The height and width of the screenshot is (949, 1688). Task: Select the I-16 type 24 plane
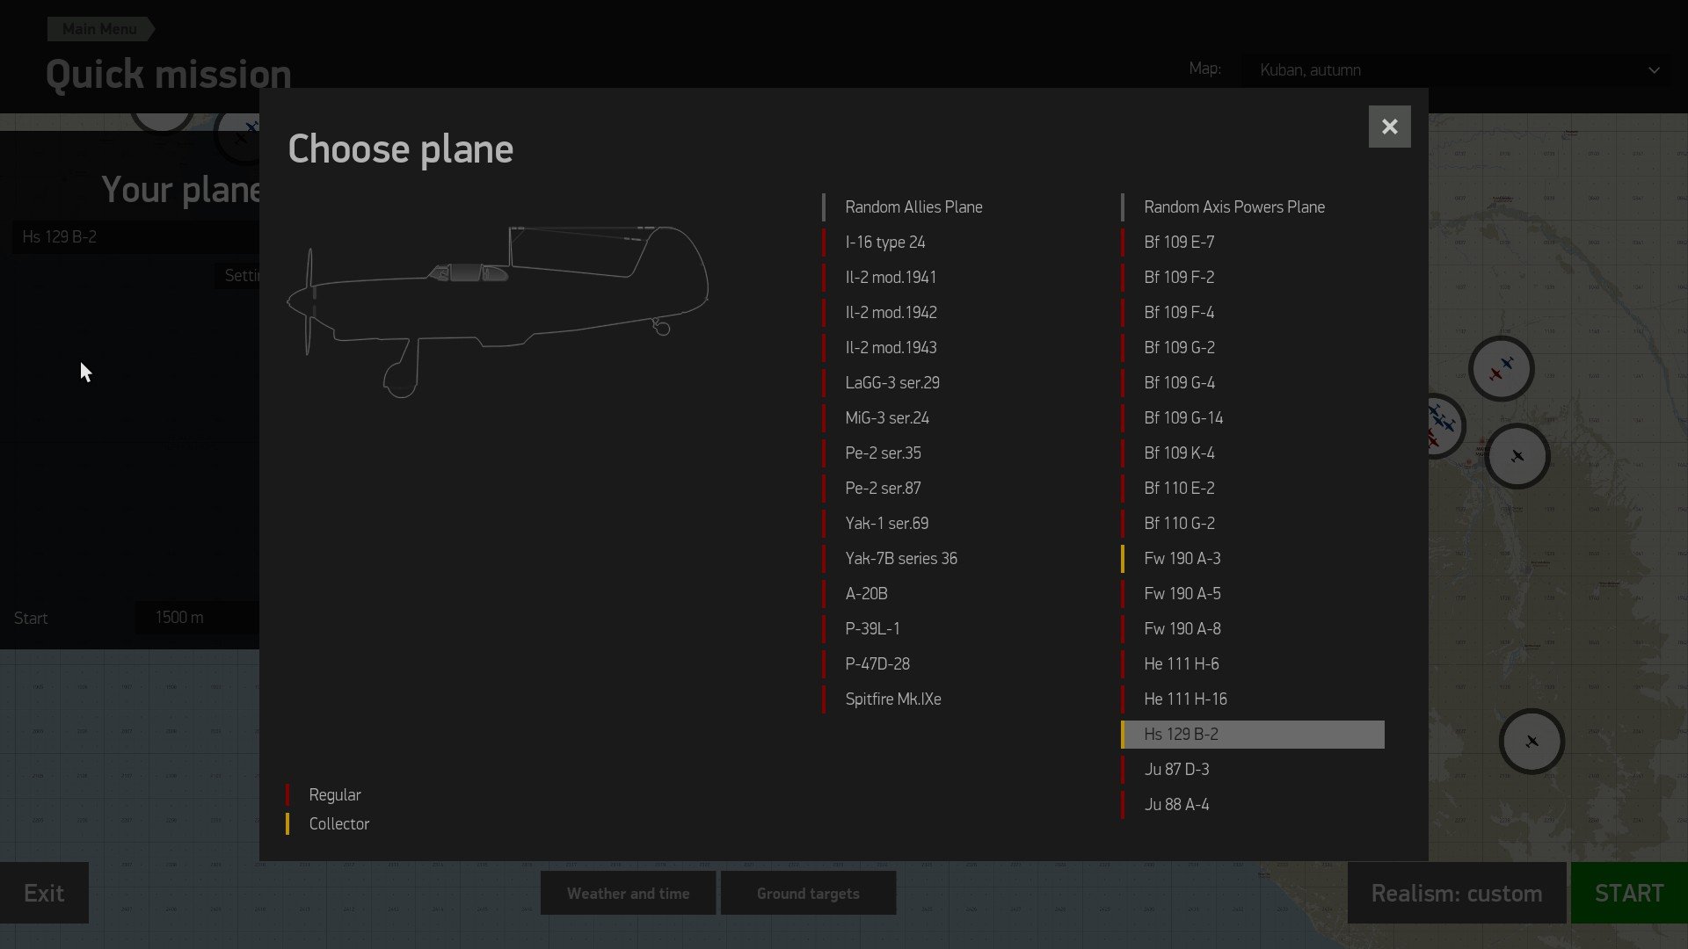pyautogui.click(x=884, y=243)
